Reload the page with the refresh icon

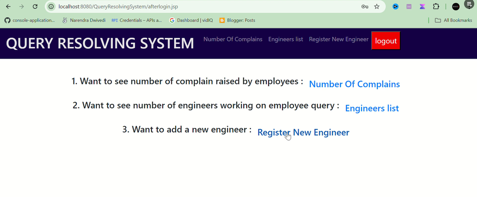(35, 7)
